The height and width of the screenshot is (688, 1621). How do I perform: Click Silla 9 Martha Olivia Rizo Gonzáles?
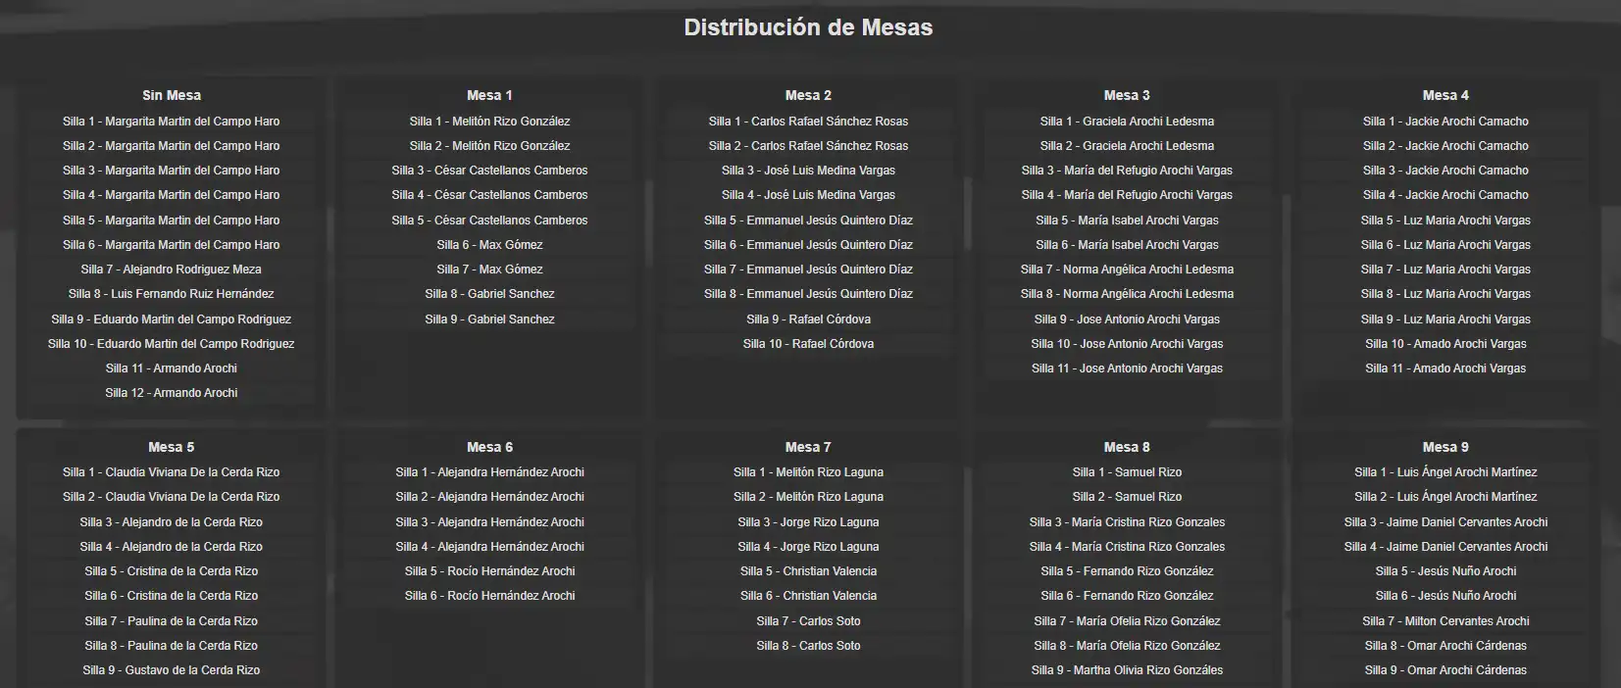click(1127, 670)
